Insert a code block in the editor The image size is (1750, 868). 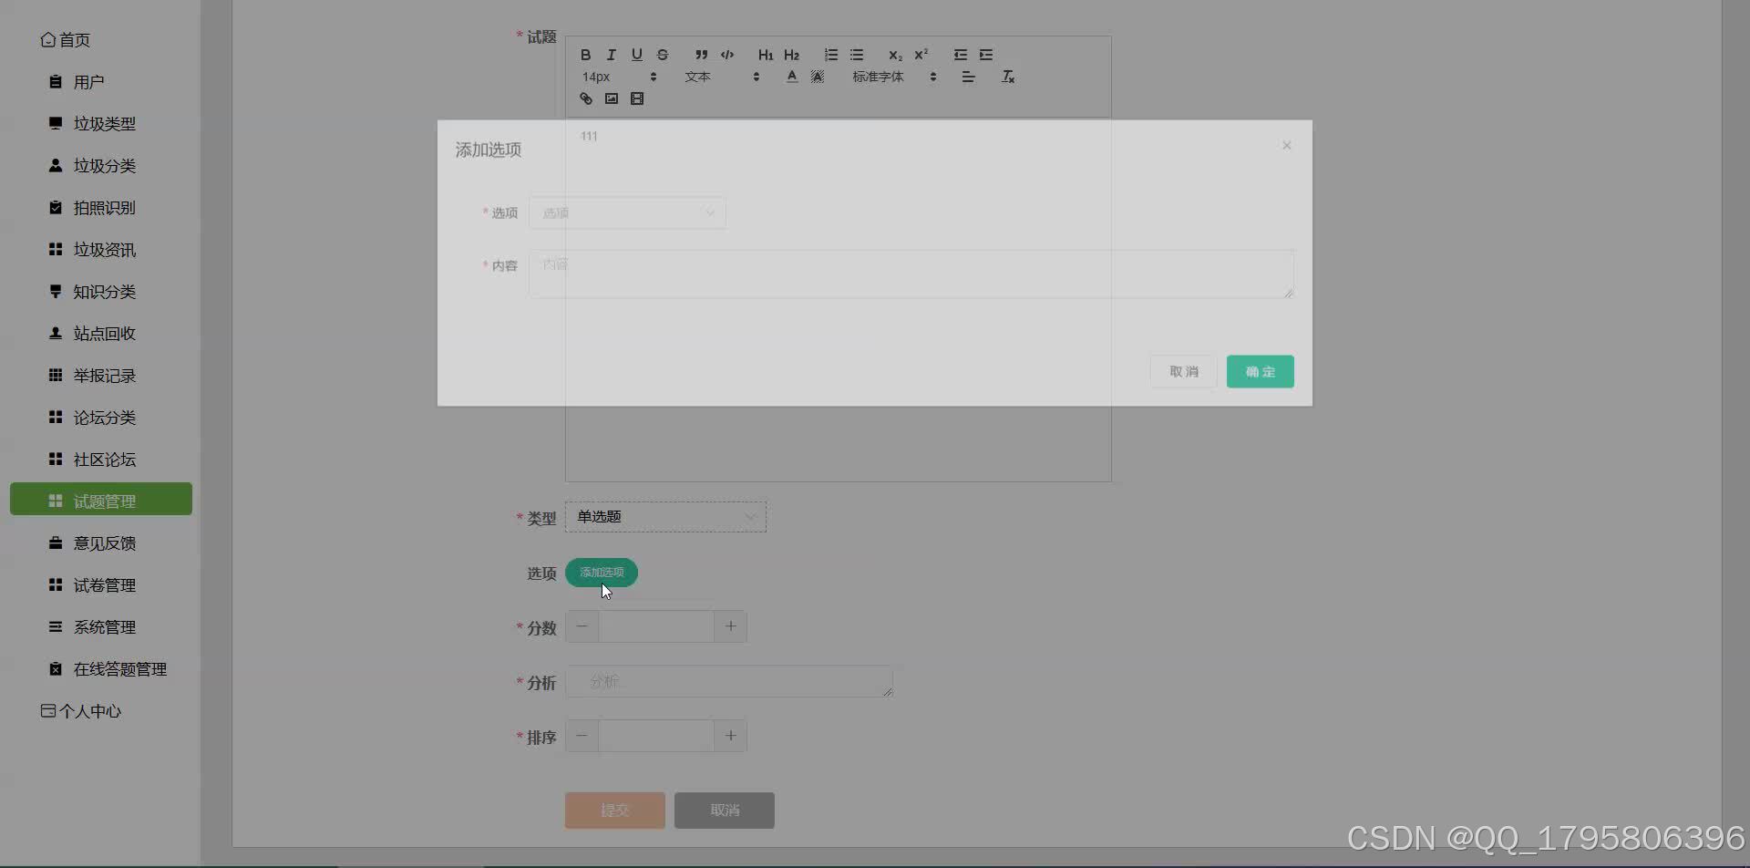(726, 55)
